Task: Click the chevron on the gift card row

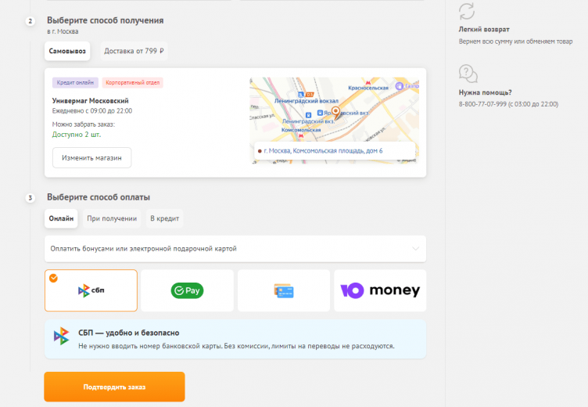Action: pyautogui.click(x=415, y=249)
